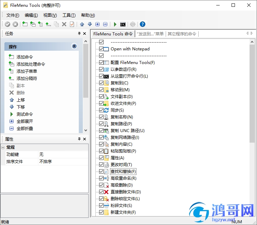Collapse the 常规 property group

pyautogui.click(x=3, y=148)
